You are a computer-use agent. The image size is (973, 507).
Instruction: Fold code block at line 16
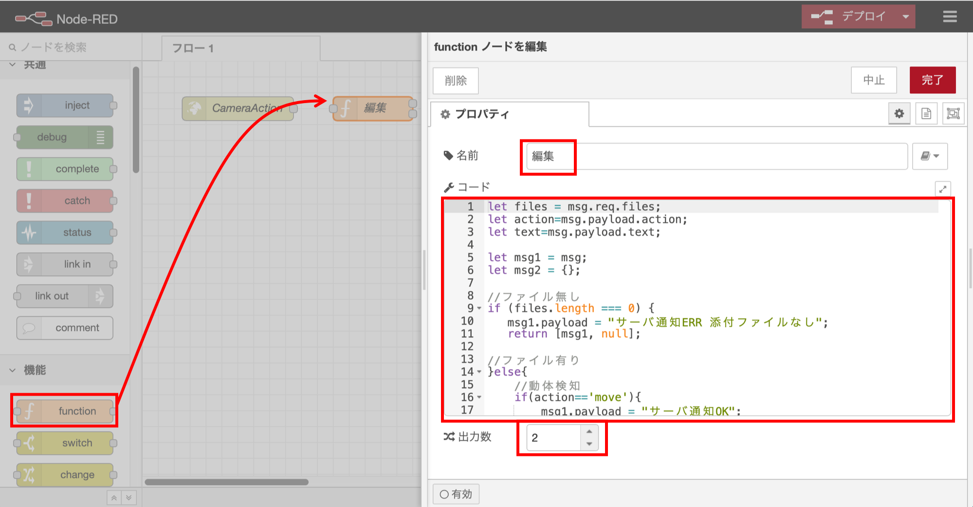click(x=479, y=397)
